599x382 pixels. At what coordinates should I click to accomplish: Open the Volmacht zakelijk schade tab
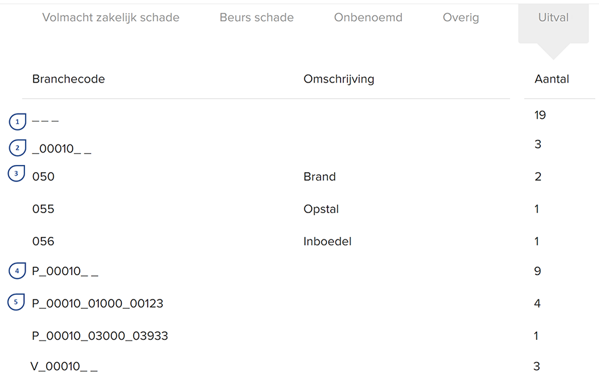[x=111, y=18]
